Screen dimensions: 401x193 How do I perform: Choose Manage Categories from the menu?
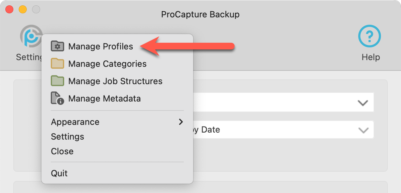107,64
